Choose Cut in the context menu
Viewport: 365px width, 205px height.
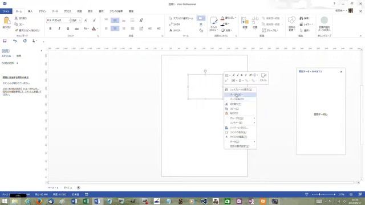click(x=240, y=104)
